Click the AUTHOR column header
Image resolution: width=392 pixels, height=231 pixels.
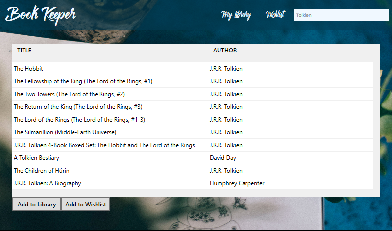(225, 51)
